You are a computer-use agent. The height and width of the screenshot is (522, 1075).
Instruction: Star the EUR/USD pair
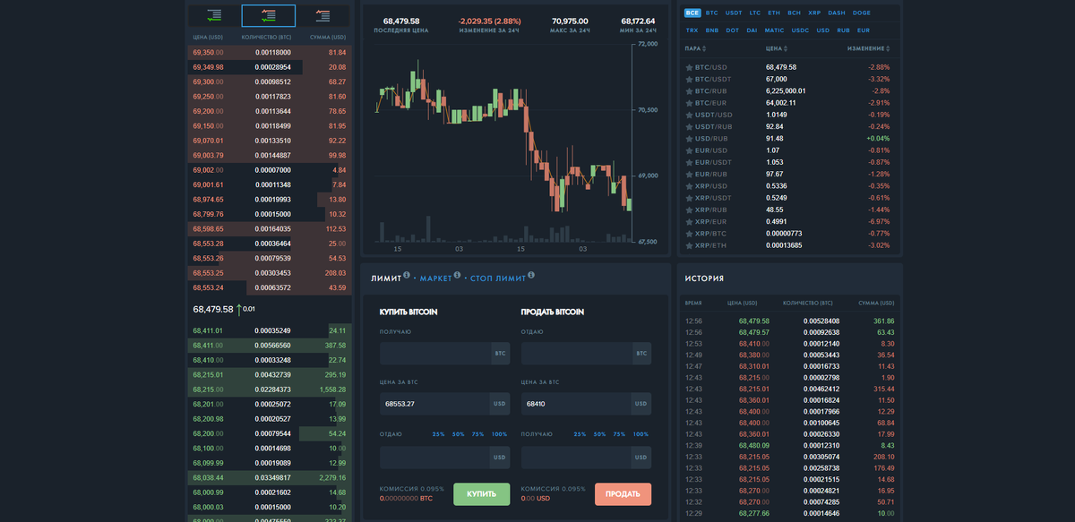[689, 150]
